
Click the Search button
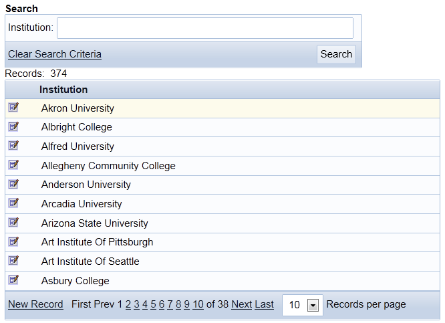pos(336,54)
